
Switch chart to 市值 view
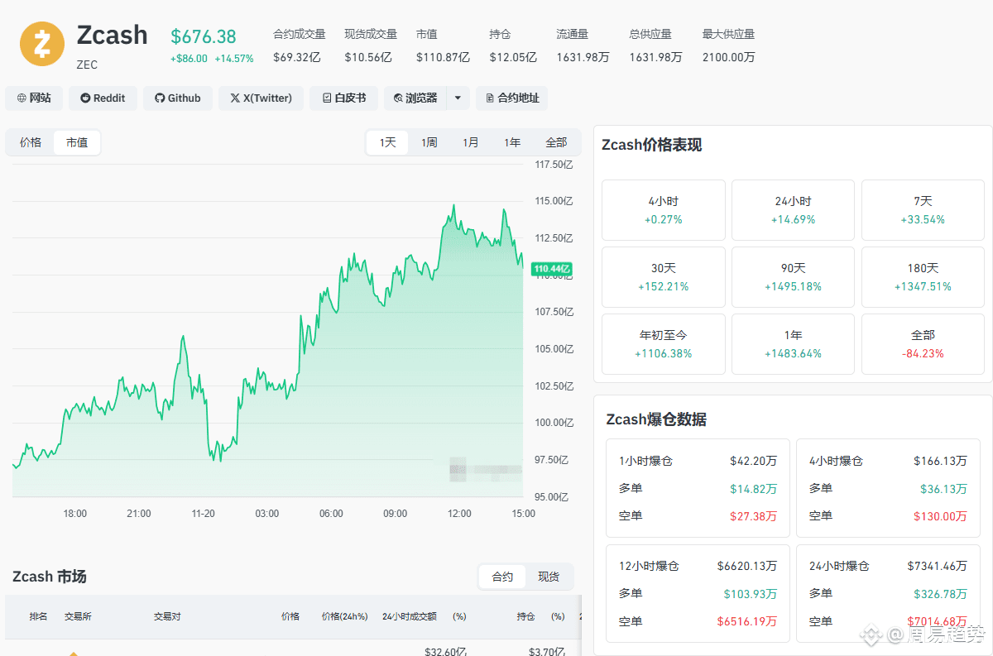(77, 142)
